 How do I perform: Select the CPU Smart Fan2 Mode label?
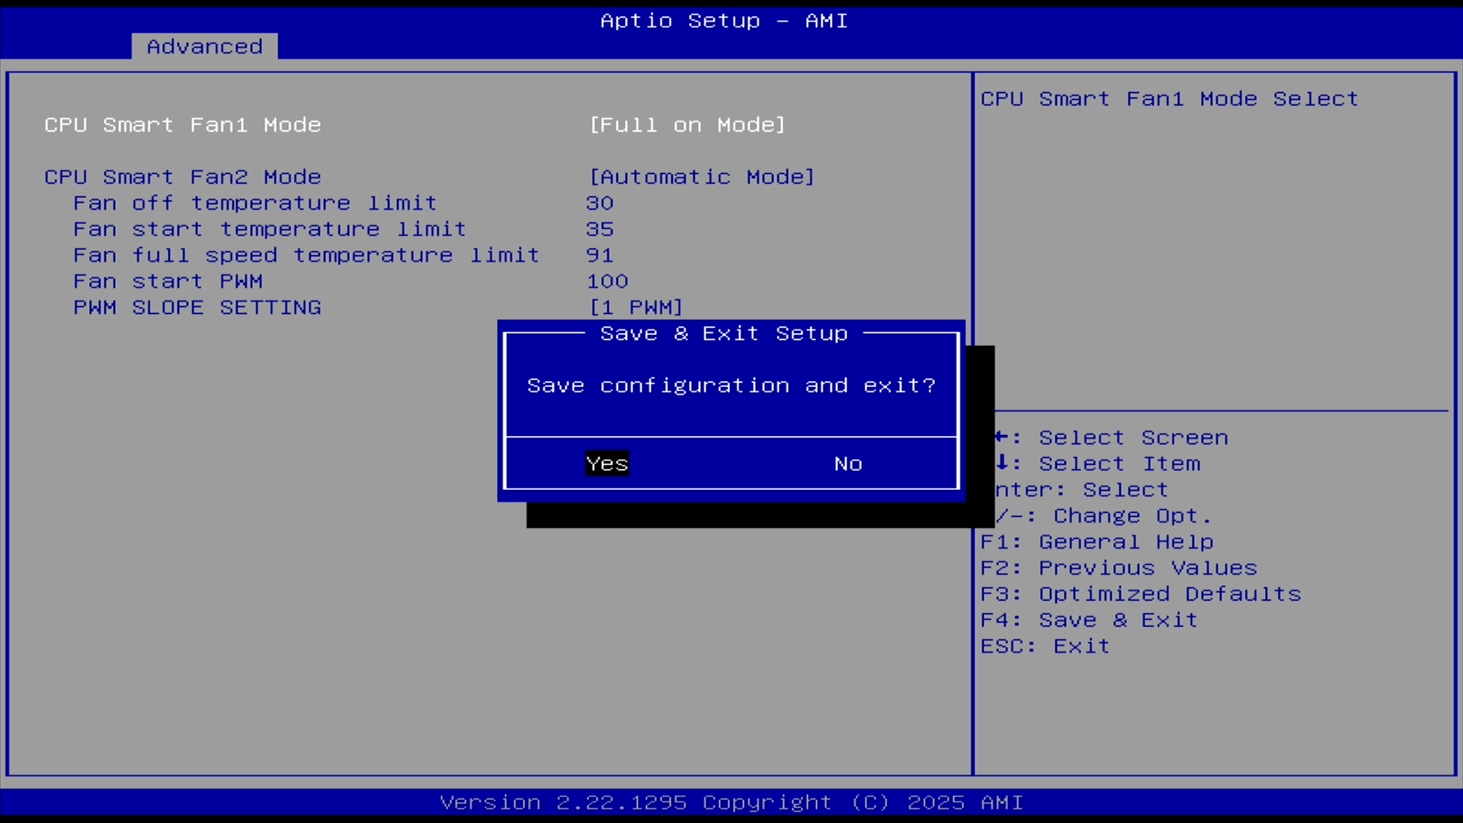pyautogui.click(x=183, y=177)
